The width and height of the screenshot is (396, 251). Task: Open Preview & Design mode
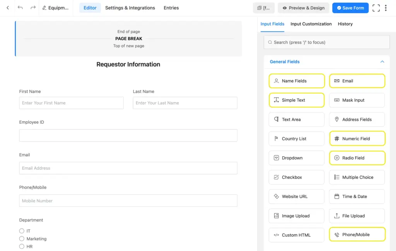303,8
